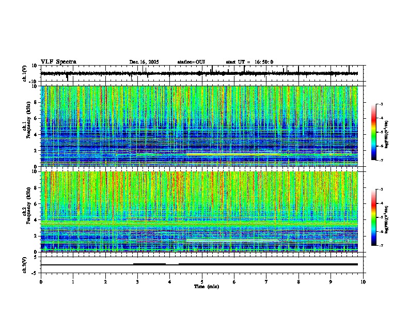Click the ch.3 voltage trace panel
409x316 pixels.
point(202,265)
